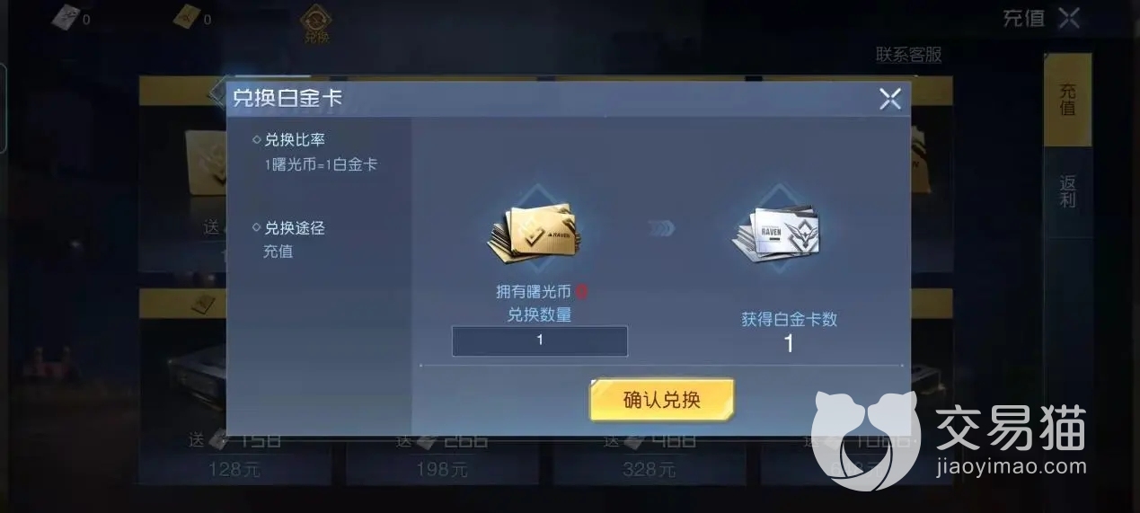Open the 联系客服 customer service link
1140x513 pixels.
point(909,55)
